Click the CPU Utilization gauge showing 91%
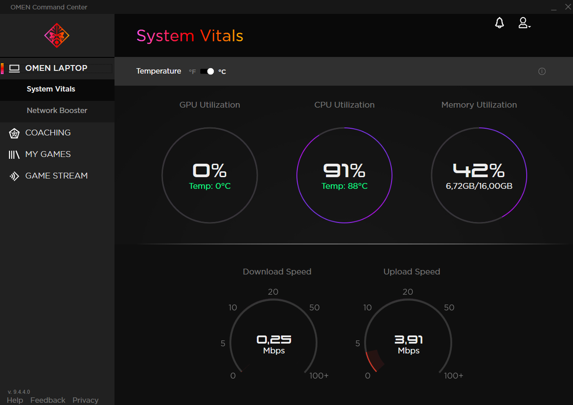Image resolution: width=573 pixels, height=405 pixels. [x=344, y=175]
